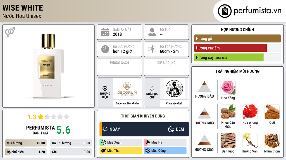
Task: Click the 60cm - 2m sillage value
Action: tap(169, 51)
